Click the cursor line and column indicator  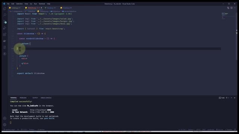(182, 130)
